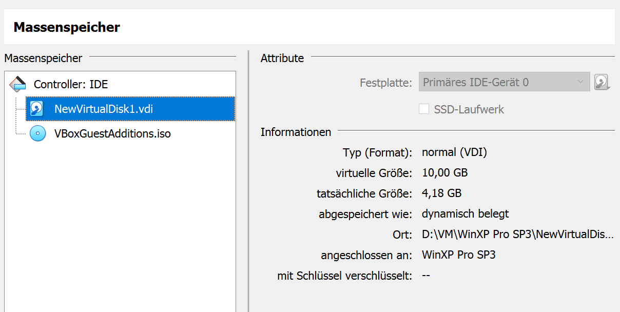620x312 pixels.
Task: Open the Festplatte dropdown showing Primäres IDE-Gerät 0
Action: point(504,82)
